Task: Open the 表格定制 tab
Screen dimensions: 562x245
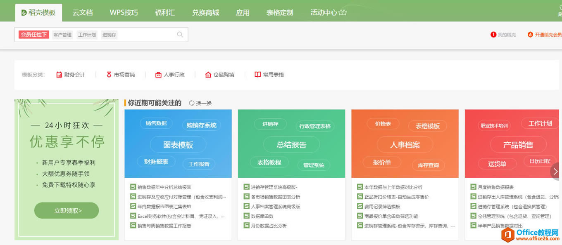Action: tap(280, 12)
